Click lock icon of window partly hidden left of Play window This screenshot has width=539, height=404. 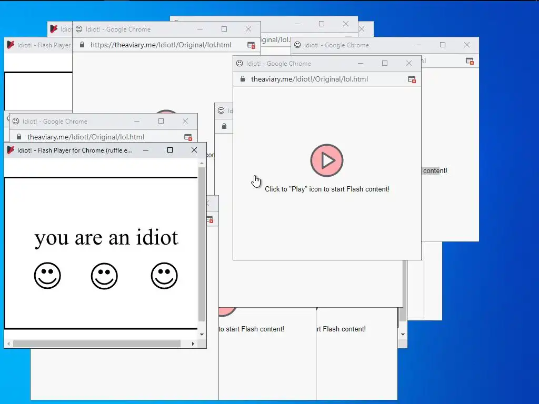pos(224,126)
